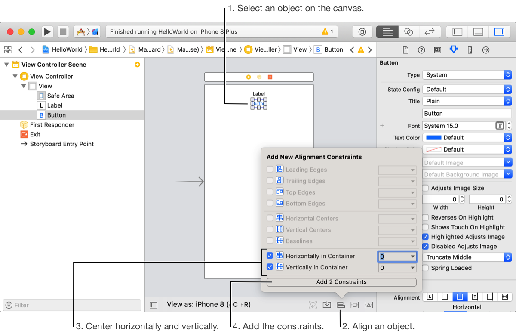Click the He...rld folder in jump bar
Viewport: 516px width, 334px height.
[x=105, y=49]
